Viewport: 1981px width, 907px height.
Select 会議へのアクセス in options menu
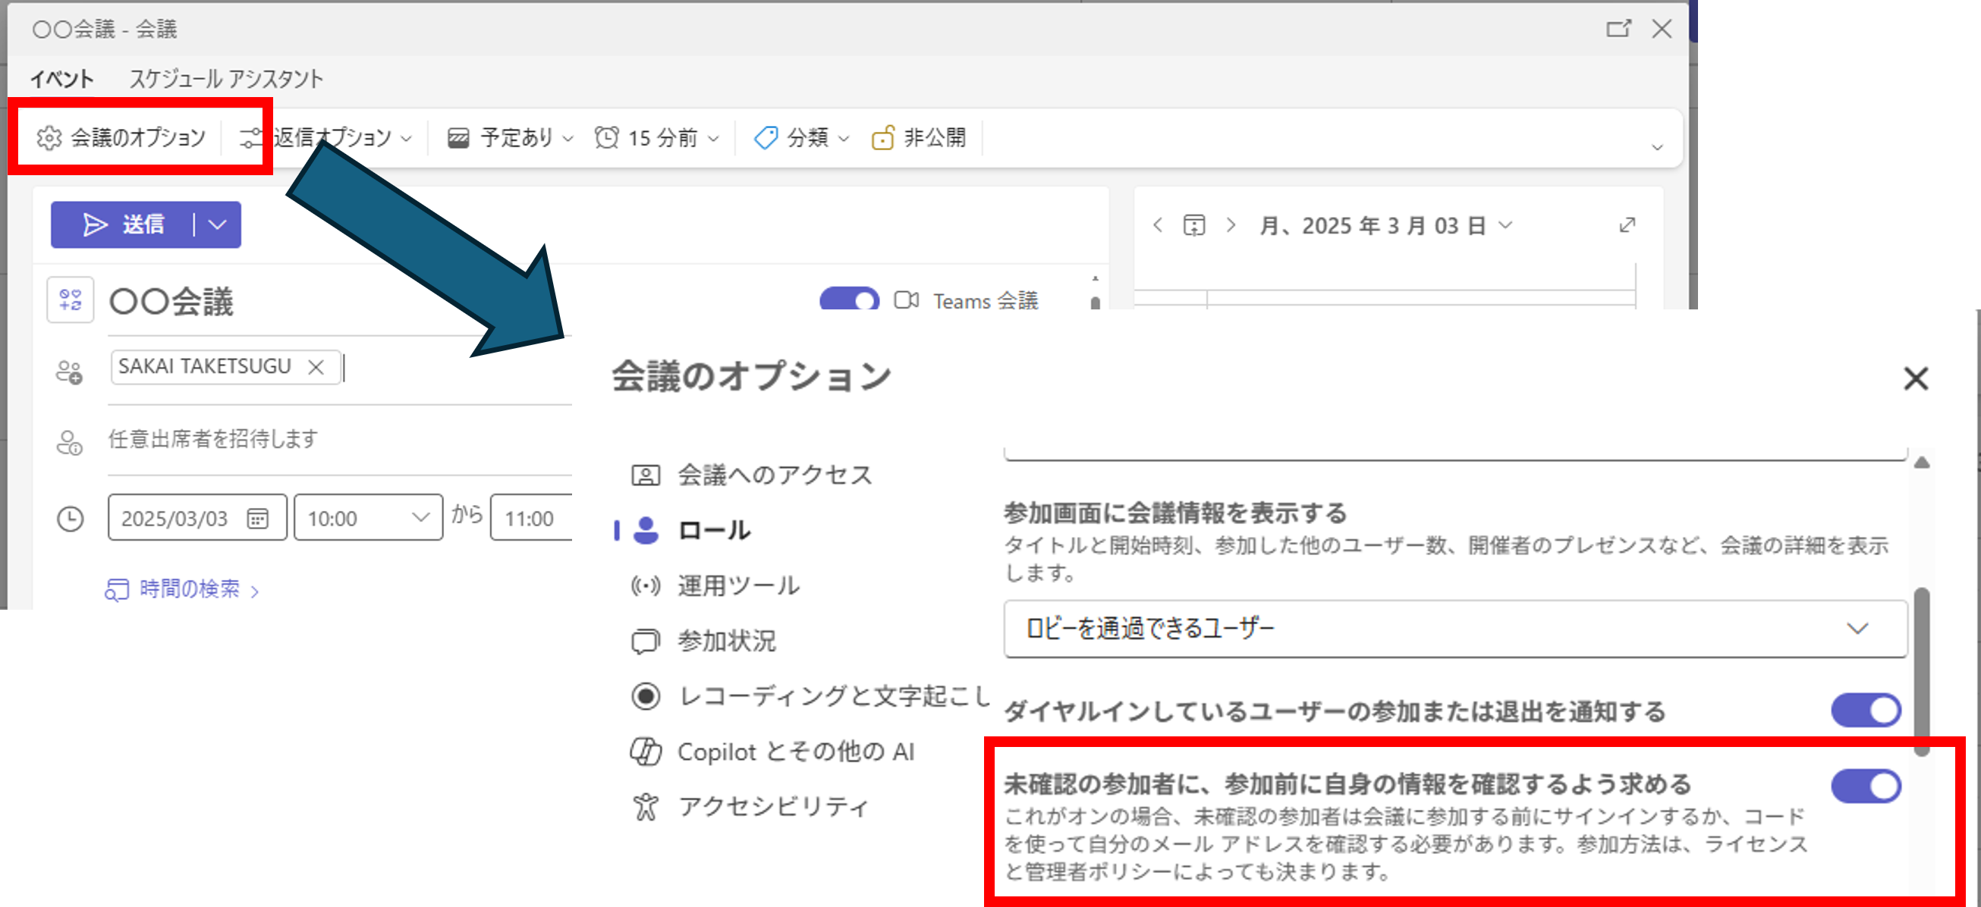tap(774, 475)
